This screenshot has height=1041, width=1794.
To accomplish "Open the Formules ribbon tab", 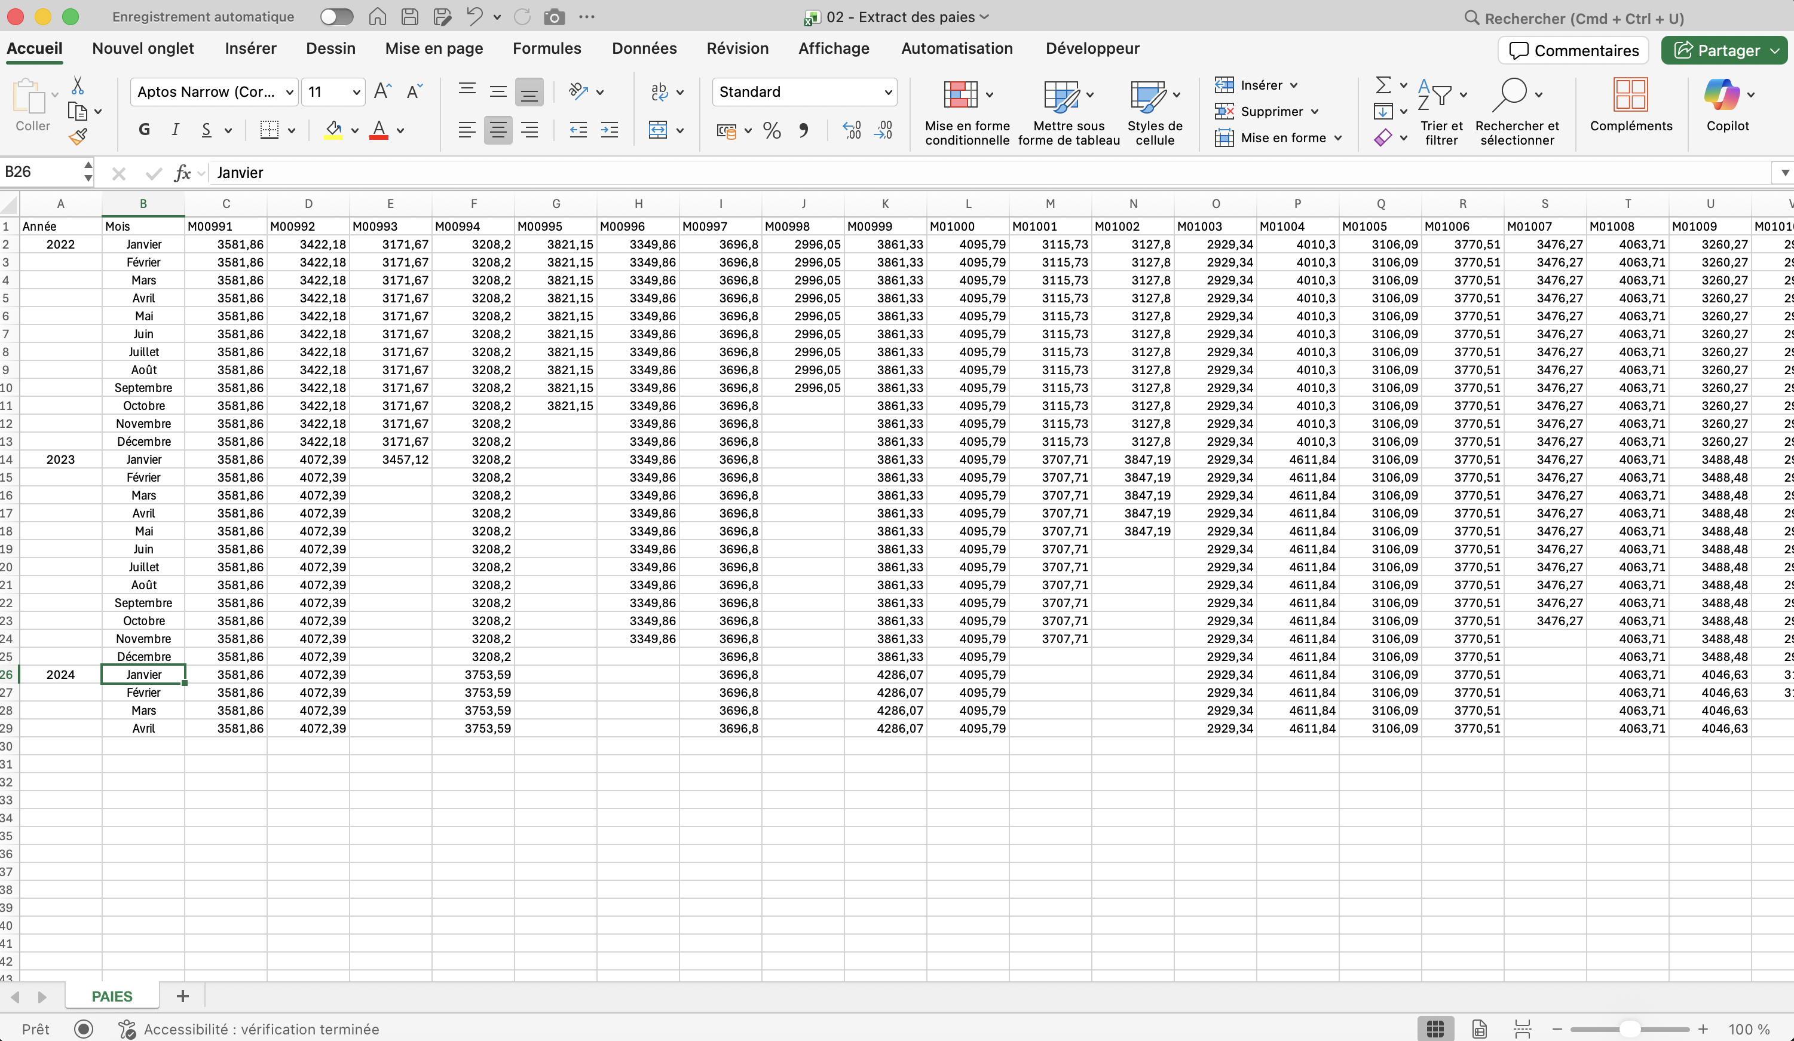I will pos(547,48).
